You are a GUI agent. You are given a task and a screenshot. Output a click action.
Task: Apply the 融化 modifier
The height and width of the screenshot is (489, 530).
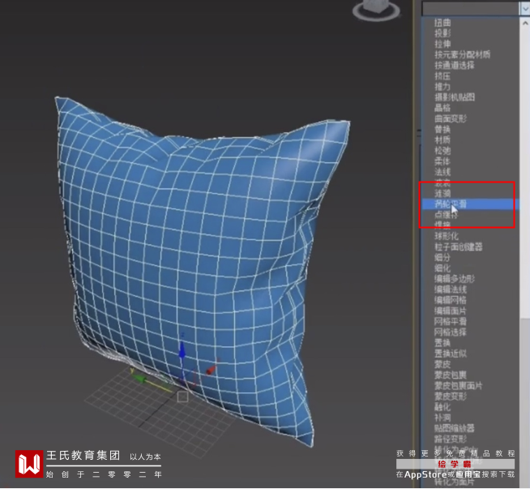click(442, 407)
